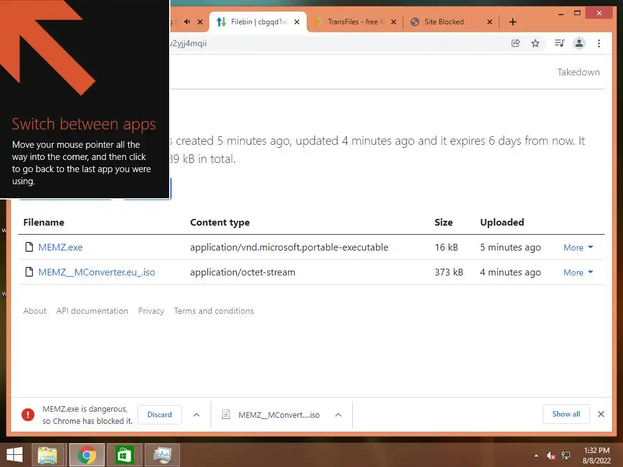This screenshot has width=623, height=467.
Task: Close the downloads bar
Action: click(x=601, y=414)
